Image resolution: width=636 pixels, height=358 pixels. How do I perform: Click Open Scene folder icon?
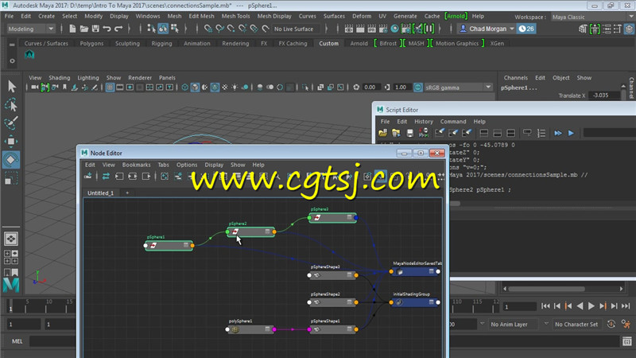[84, 29]
